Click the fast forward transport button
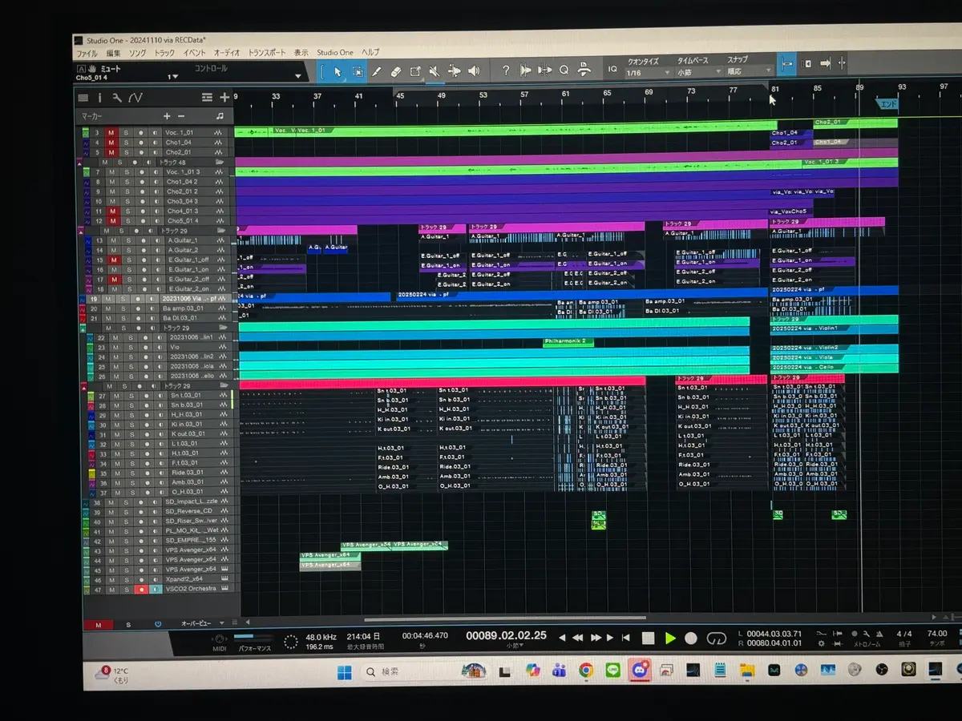 point(596,638)
